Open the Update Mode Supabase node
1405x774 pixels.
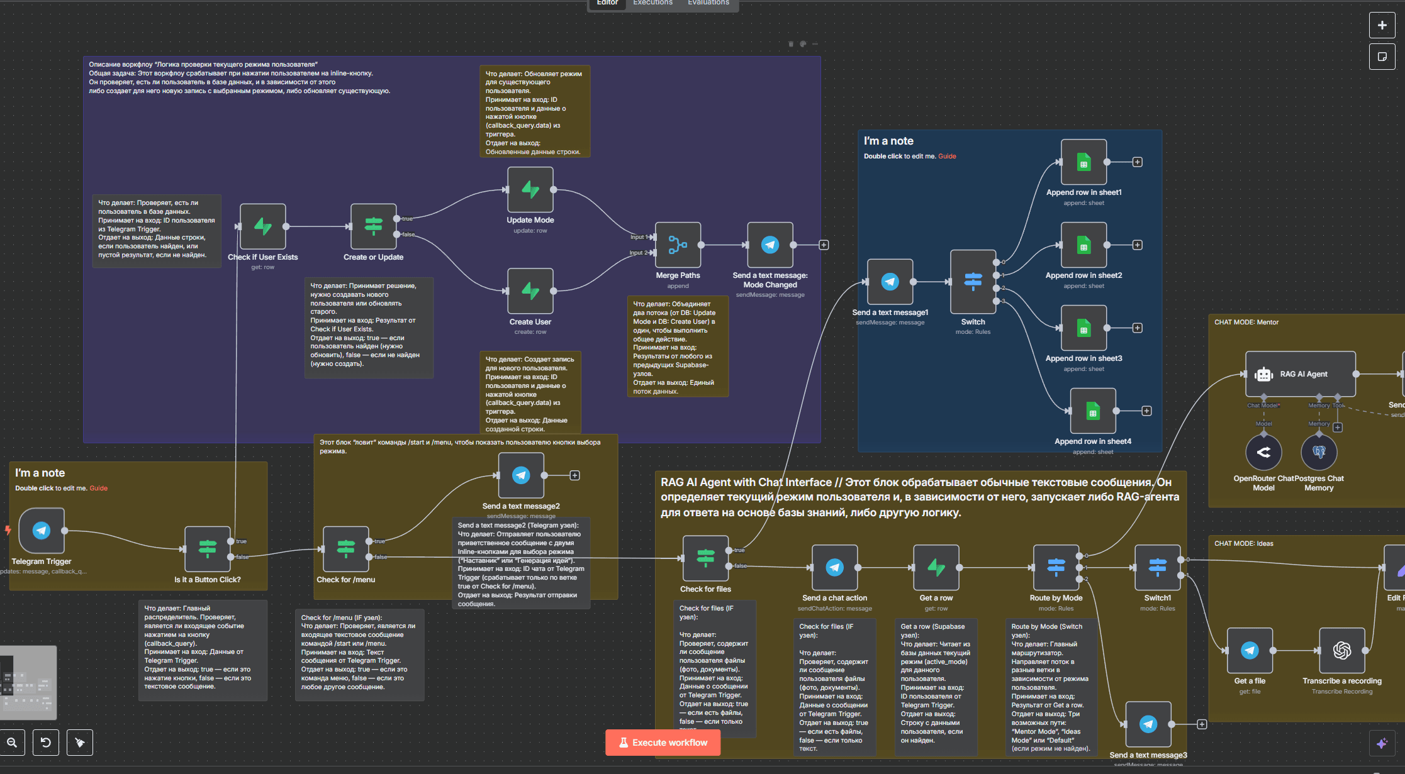[530, 190]
